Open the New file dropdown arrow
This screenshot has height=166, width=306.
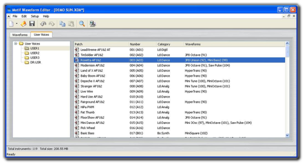pos(17,24)
